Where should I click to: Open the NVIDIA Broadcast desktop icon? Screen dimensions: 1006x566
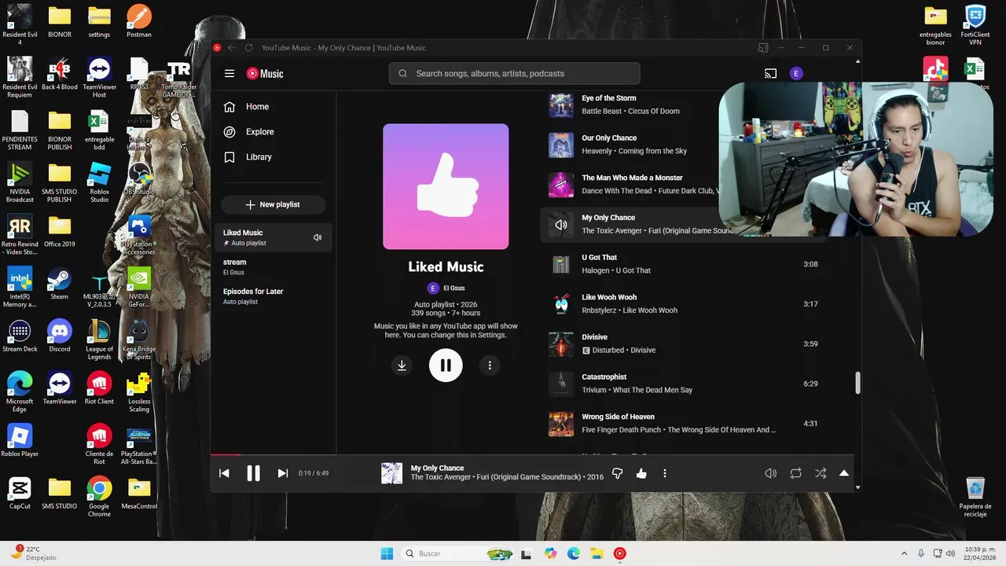(x=20, y=182)
